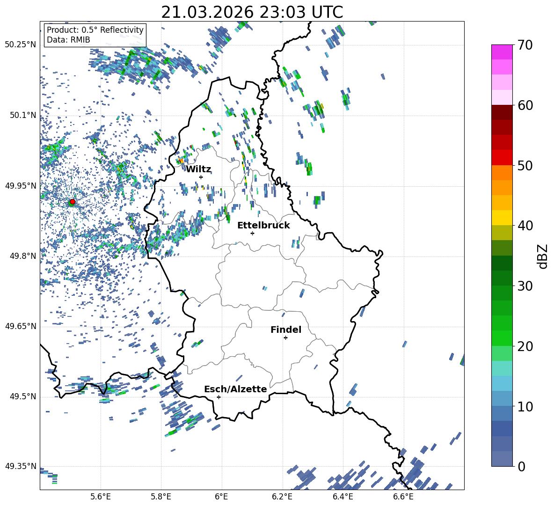Select the Findel town label
This screenshot has width=554, height=506.
286,330
